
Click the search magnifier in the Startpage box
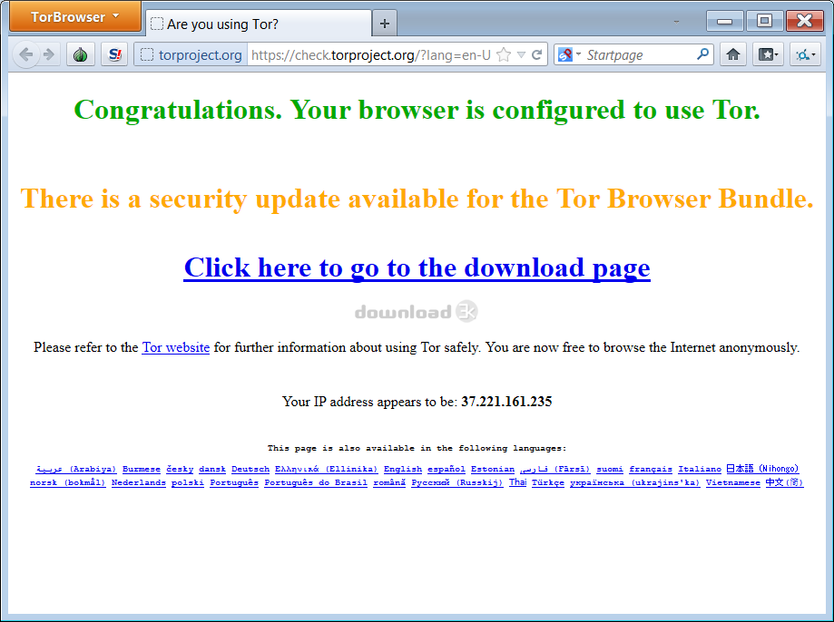coord(702,54)
